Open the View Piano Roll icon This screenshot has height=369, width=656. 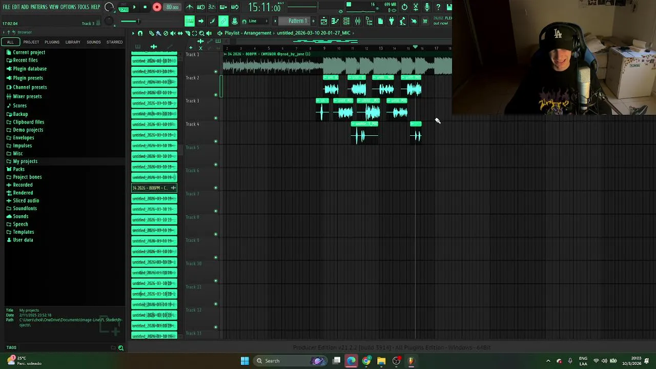click(335, 21)
